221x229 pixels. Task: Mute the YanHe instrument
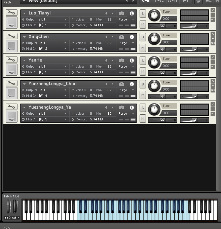(143, 71)
